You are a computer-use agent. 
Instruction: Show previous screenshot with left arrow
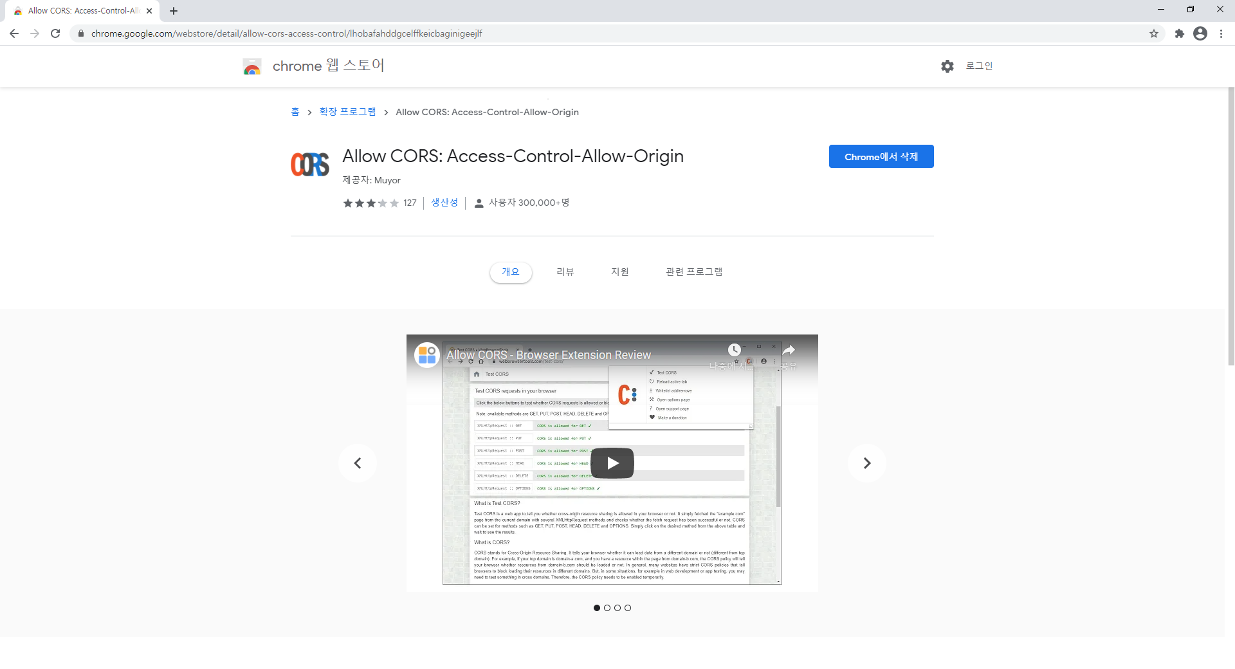[x=358, y=463]
